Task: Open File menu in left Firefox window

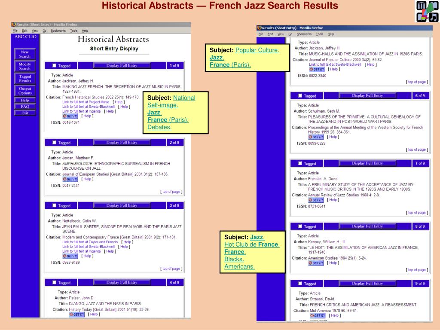Action: (x=15, y=31)
